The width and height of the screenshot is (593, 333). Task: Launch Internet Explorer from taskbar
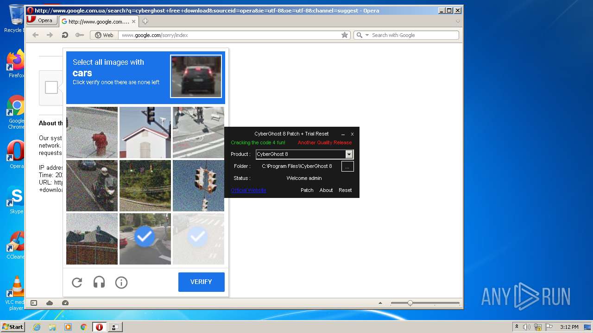pos(37,327)
